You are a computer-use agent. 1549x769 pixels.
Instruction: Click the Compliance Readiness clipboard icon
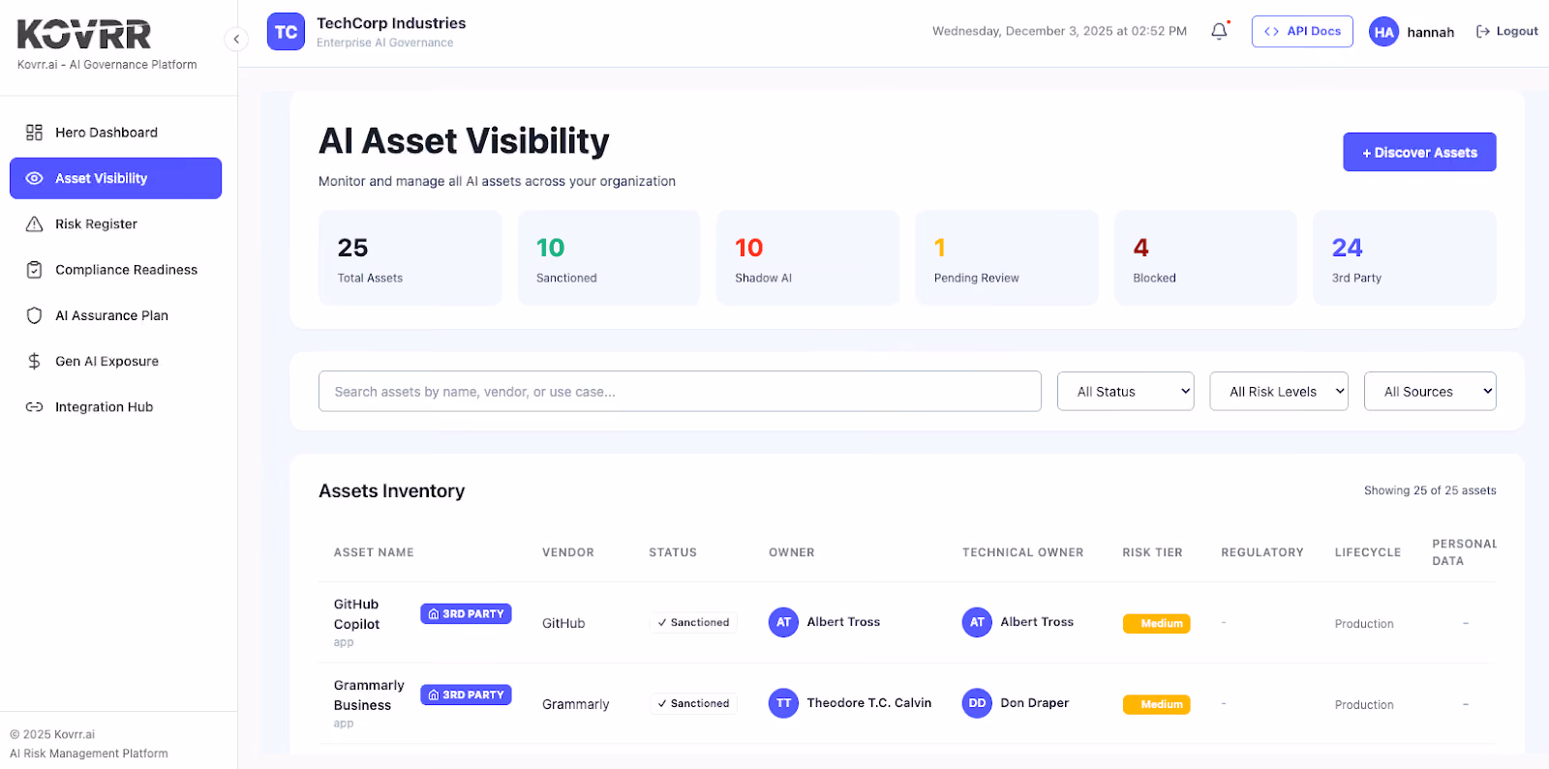pos(34,270)
